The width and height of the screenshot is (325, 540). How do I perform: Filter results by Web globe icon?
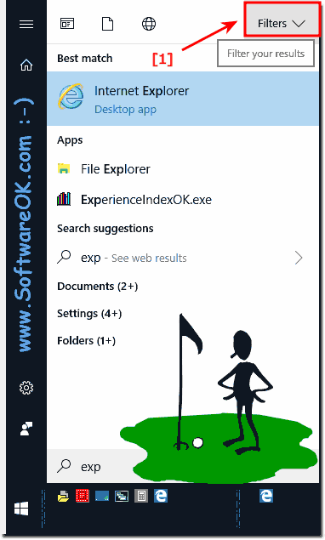[x=149, y=24]
